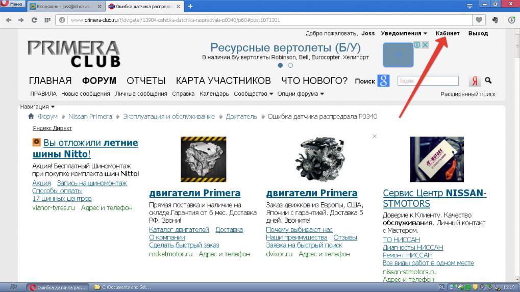Expand Сообщество dropdown
The image size is (520, 292).
pyautogui.click(x=254, y=94)
